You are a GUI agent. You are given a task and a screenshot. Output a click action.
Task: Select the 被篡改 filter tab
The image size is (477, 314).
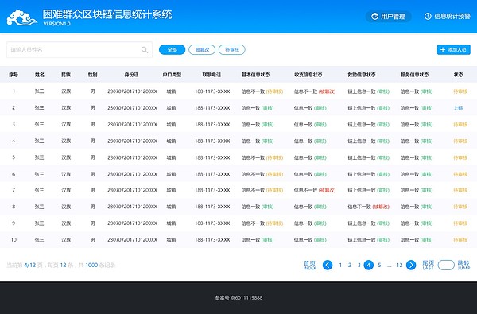tap(202, 49)
